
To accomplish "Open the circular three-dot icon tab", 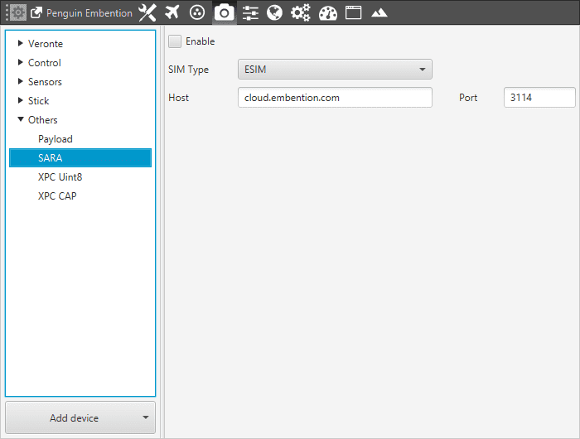I will (197, 12).
